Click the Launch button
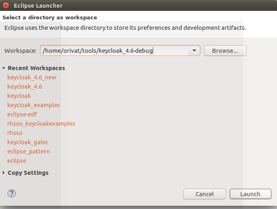Screen dimensions: 277x209 coord(250,194)
